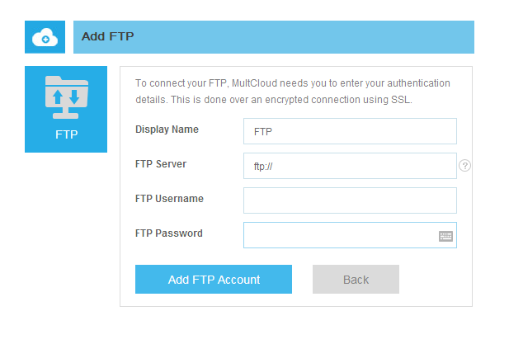Viewport: 509px width, 344px height.
Task: Focus the FTP Password input field
Action: coord(338,235)
